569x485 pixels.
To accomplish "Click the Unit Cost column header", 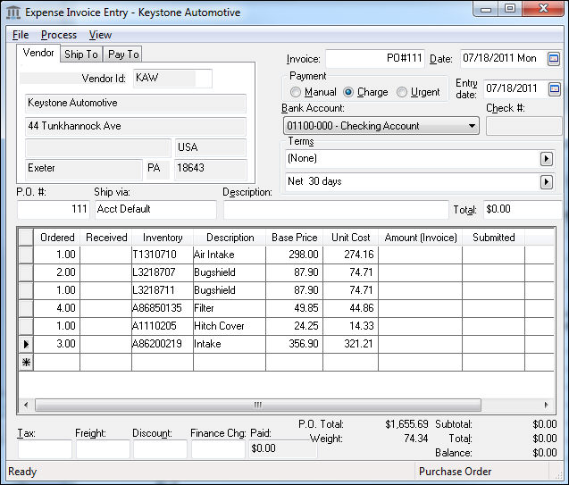I will tap(350, 238).
